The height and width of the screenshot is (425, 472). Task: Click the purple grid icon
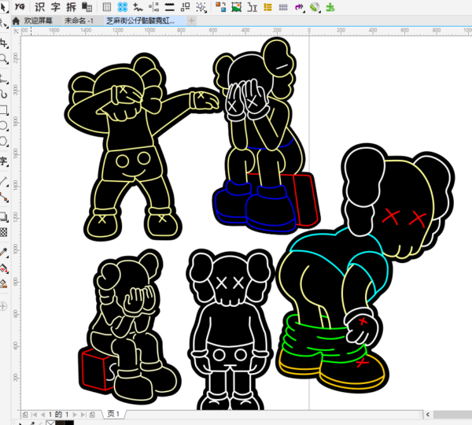click(x=283, y=6)
